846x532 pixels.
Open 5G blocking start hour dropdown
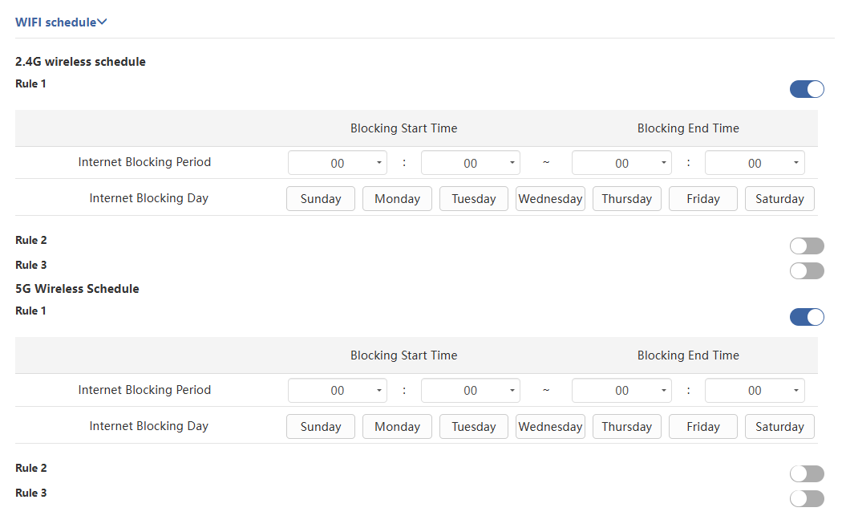coord(338,391)
